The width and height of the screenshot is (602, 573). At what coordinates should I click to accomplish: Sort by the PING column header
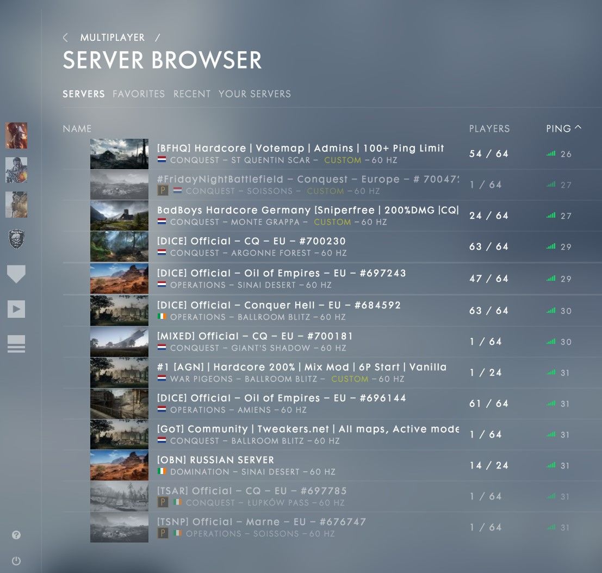pyautogui.click(x=558, y=128)
